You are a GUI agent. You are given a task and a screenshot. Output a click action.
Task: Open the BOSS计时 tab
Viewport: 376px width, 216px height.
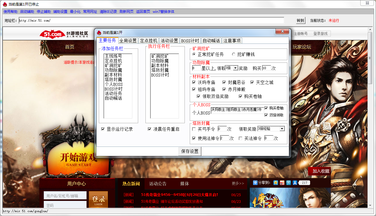(190, 41)
